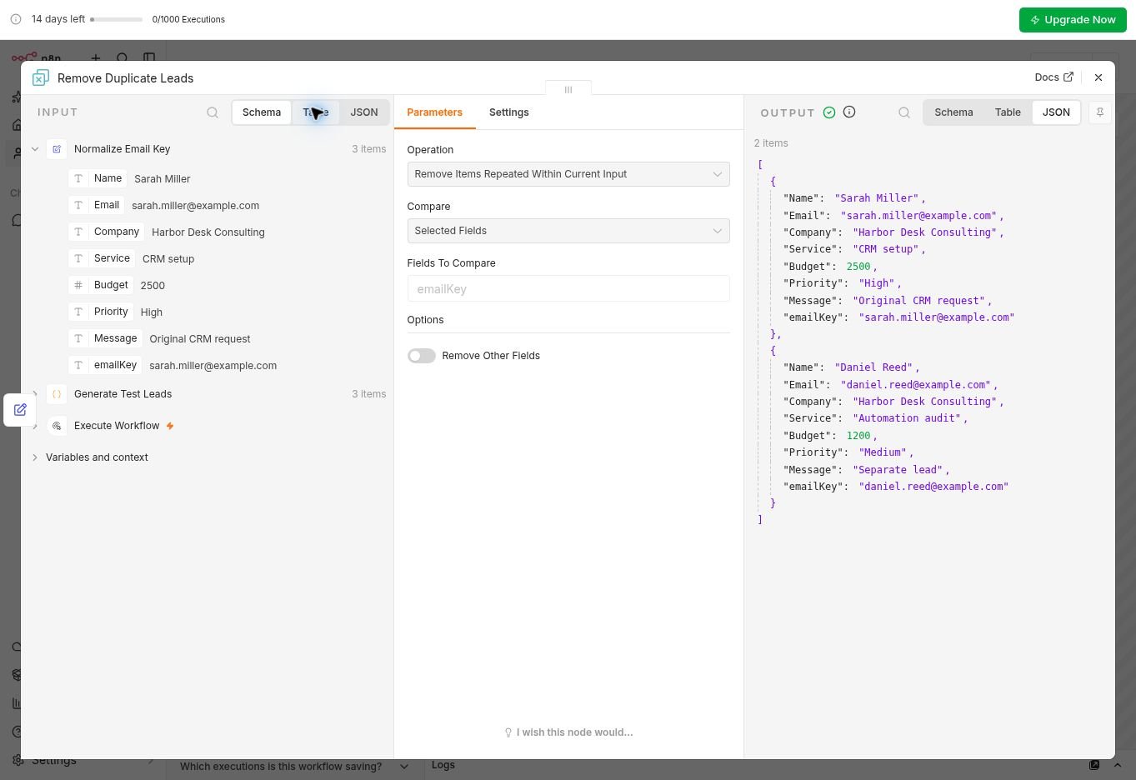Expand the Generate Test Leads section
Screen dimensions: 1136x780
click(35, 394)
